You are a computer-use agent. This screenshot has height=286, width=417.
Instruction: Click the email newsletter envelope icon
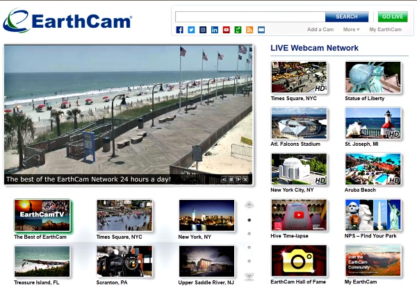point(261,30)
